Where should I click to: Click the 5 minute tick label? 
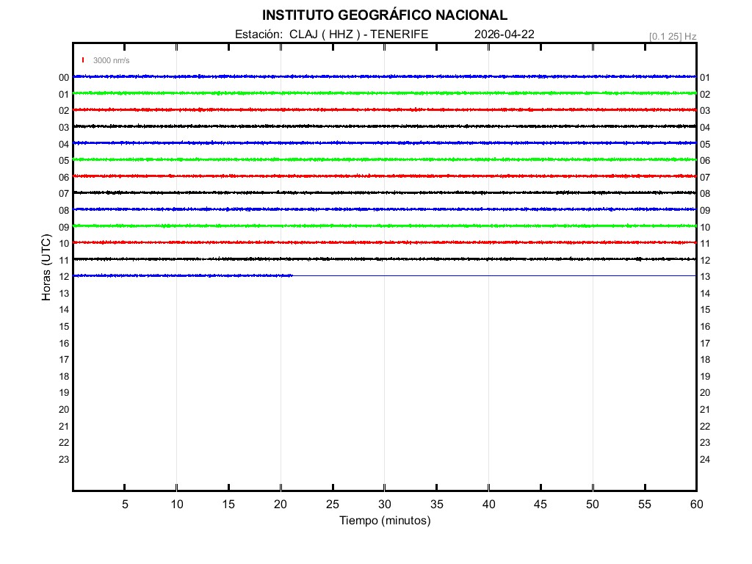tap(125, 504)
